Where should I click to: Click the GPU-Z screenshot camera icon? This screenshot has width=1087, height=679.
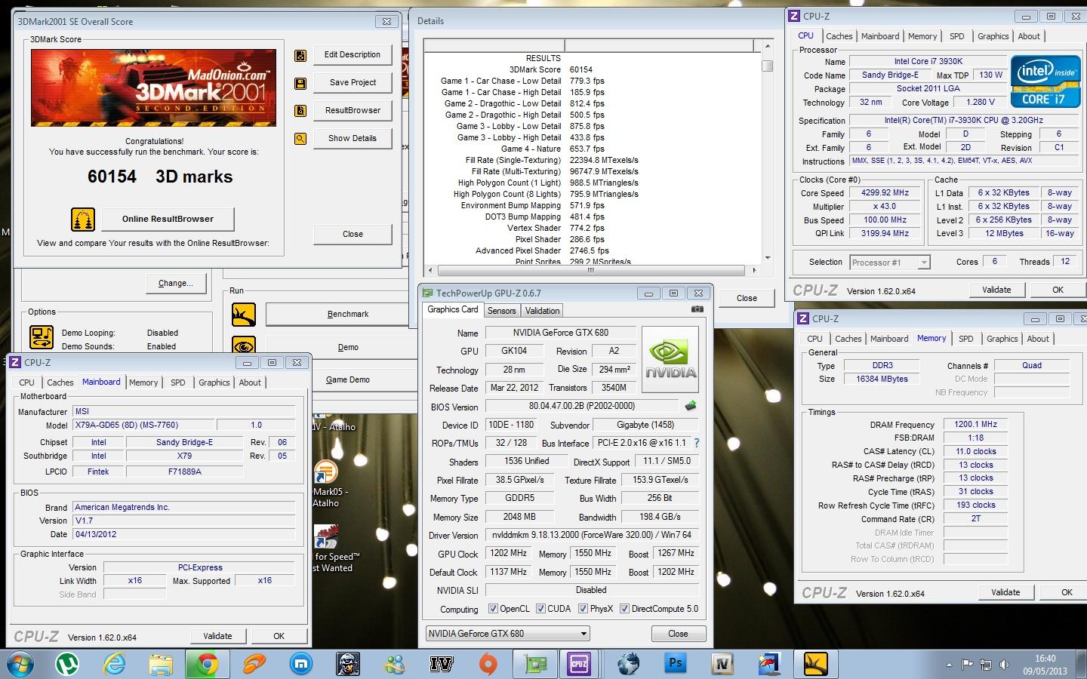click(x=697, y=309)
